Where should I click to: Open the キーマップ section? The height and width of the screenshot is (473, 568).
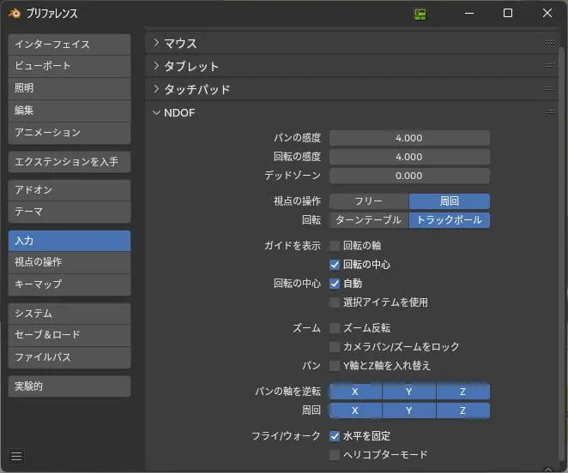click(69, 284)
